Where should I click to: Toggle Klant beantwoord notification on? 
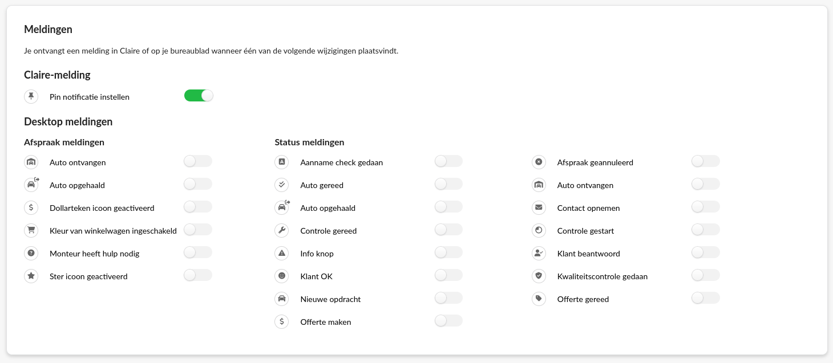705,252
